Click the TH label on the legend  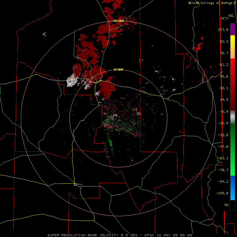click(x=226, y=205)
